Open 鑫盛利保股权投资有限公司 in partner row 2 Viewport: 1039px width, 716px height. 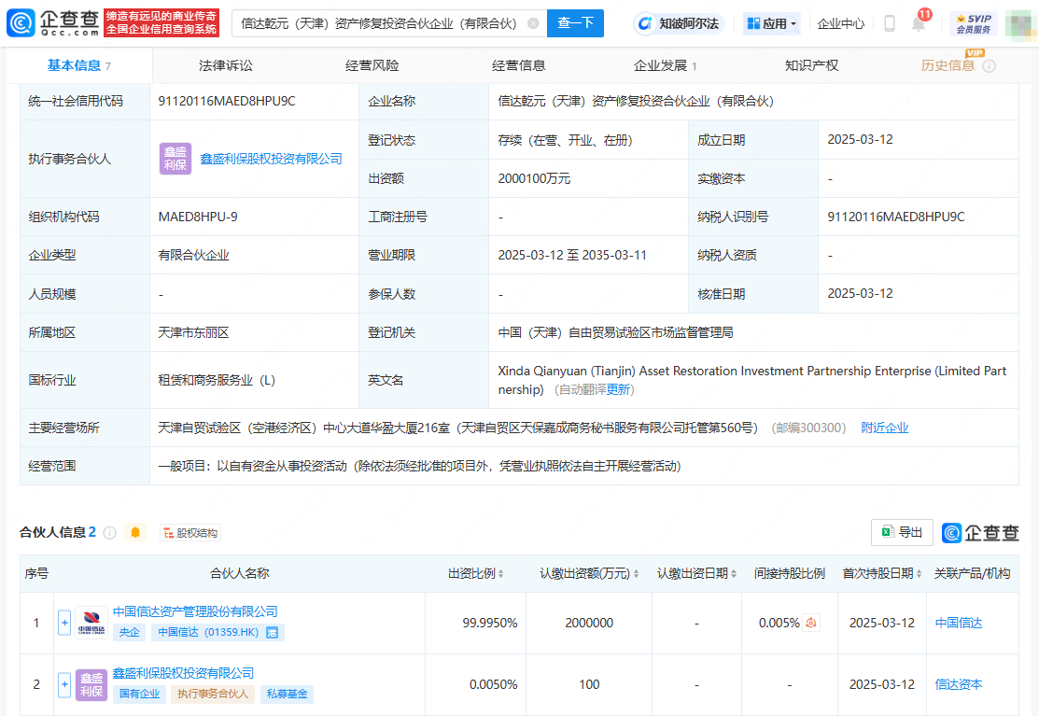click(184, 673)
